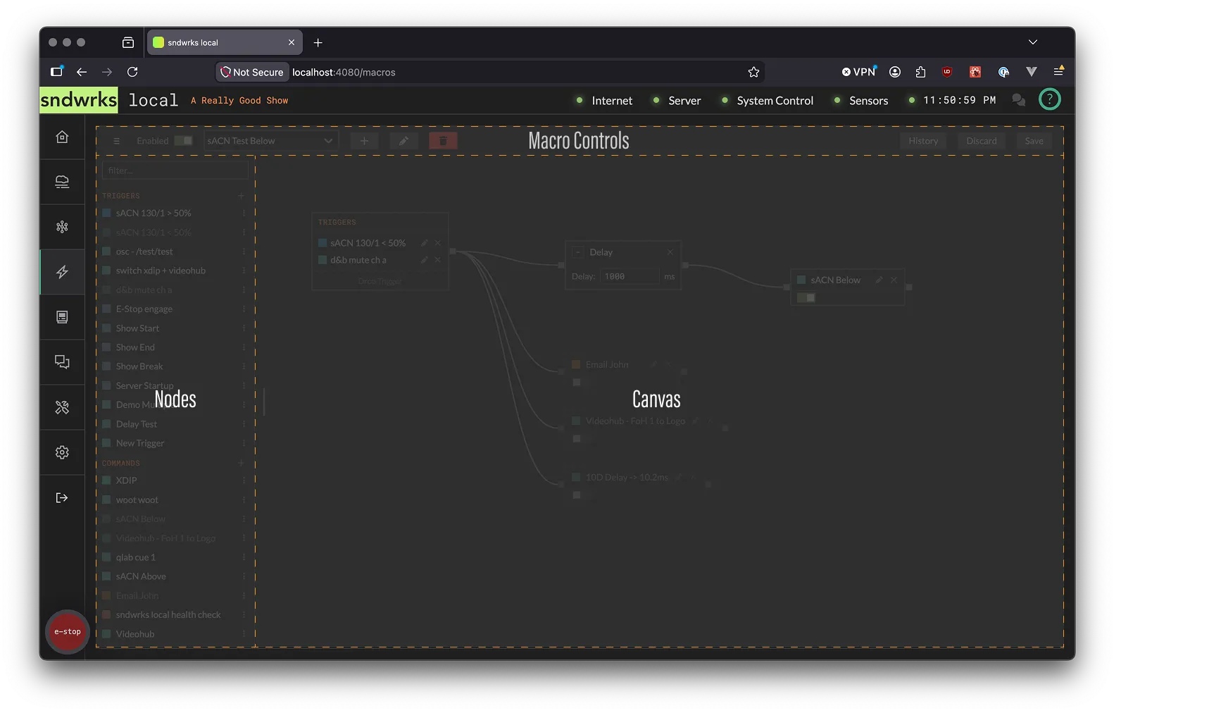Open options menu for osc - /test/test

pos(244,252)
